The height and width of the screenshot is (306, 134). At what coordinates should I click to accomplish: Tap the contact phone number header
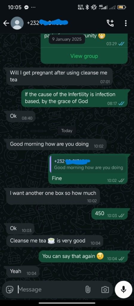click(47, 23)
